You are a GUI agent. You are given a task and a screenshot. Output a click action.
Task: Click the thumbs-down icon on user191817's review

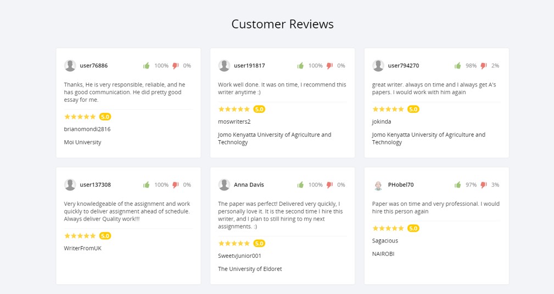pyautogui.click(x=329, y=66)
